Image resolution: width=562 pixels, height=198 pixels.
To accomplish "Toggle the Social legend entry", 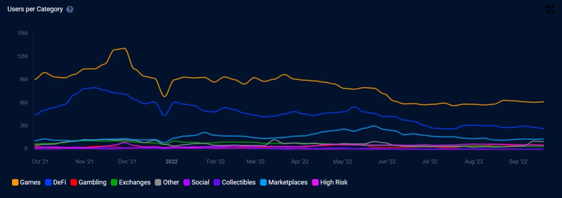I will 196,182.
